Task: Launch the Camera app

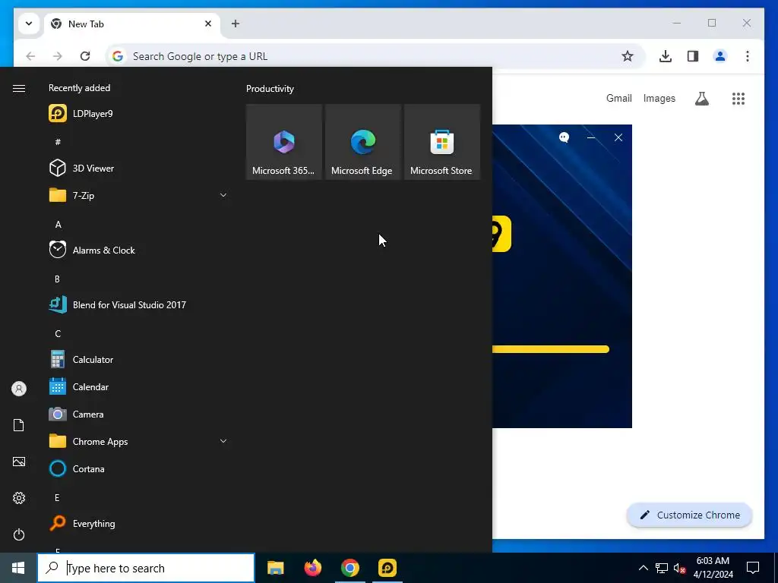Action: click(x=139, y=414)
